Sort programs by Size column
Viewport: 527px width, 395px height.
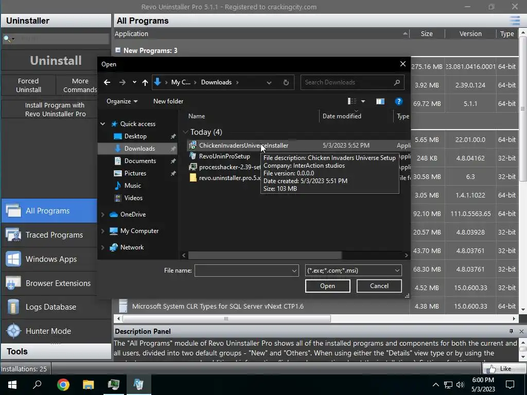427,33
